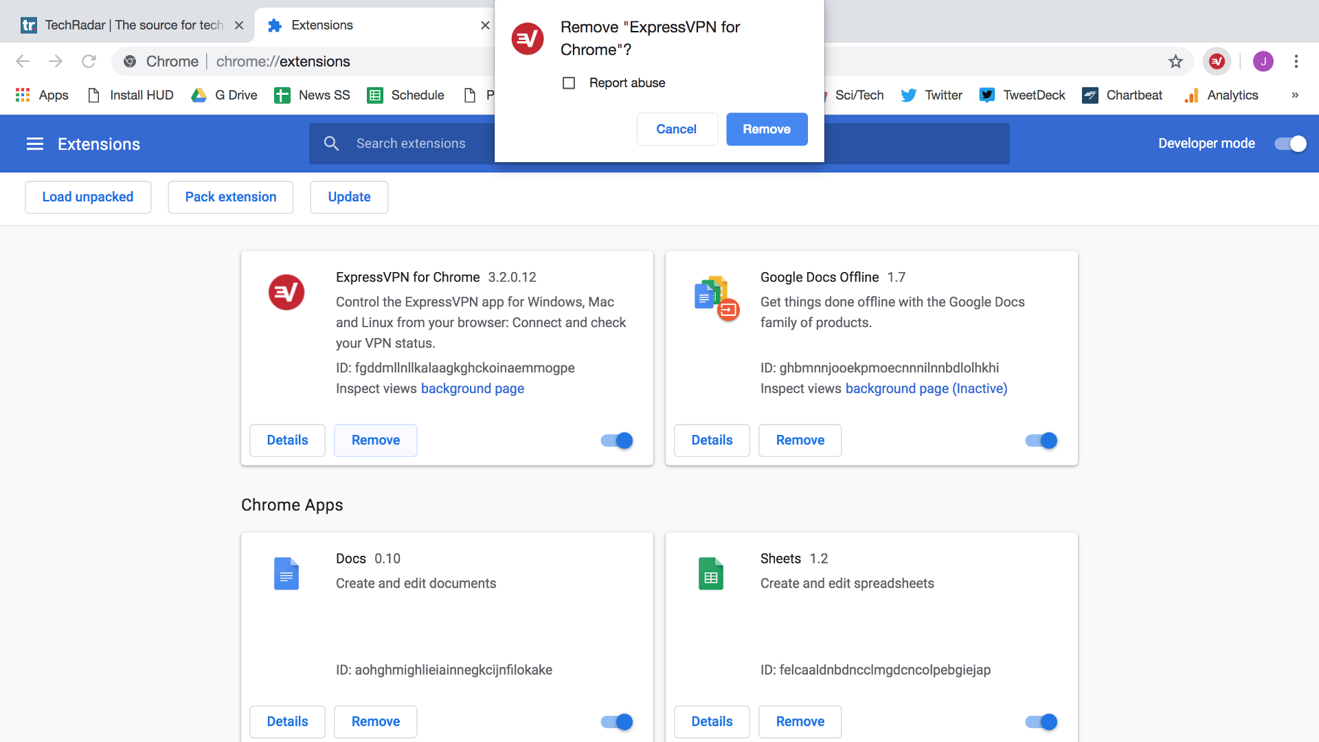This screenshot has height=742, width=1319.
Task: Click the Update button
Action: point(349,197)
